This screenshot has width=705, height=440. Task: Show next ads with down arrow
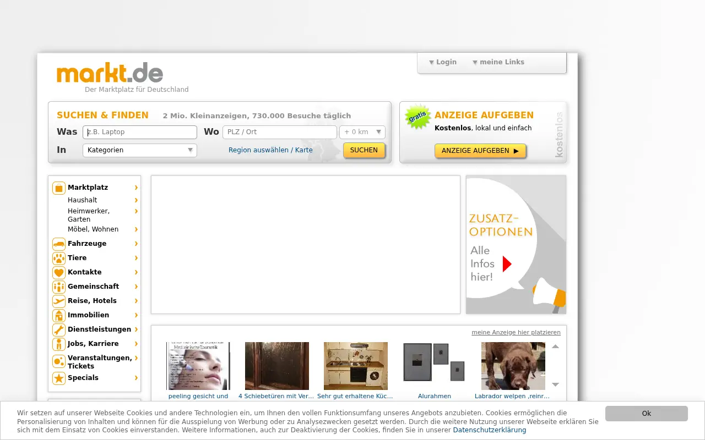tap(556, 384)
